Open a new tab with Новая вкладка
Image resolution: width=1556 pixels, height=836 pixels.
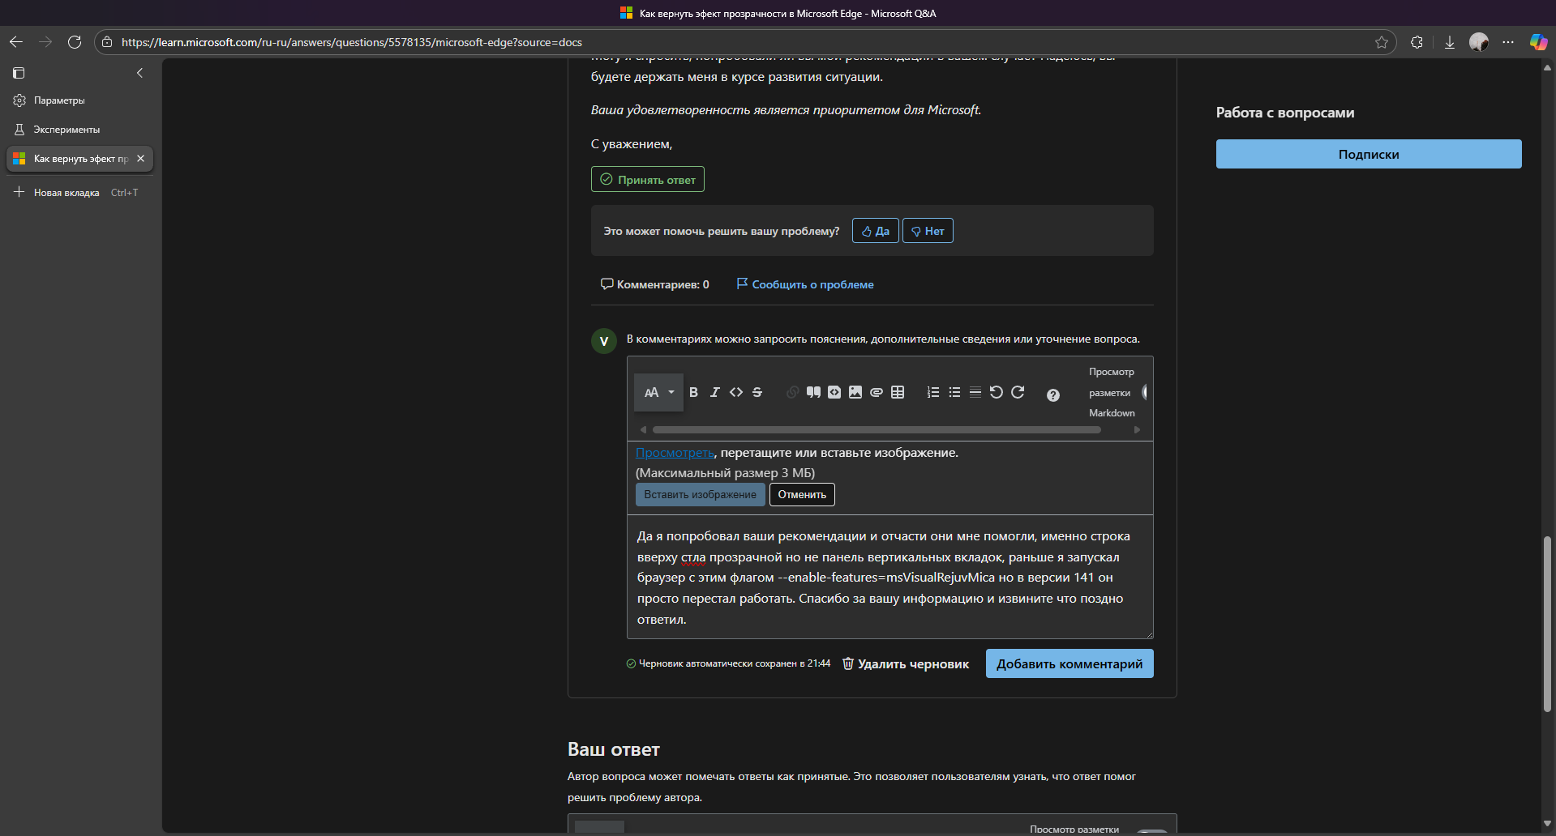(79, 193)
